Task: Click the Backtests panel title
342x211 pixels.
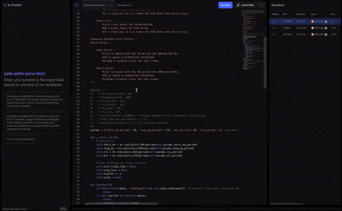Action: tap(278, 5)
